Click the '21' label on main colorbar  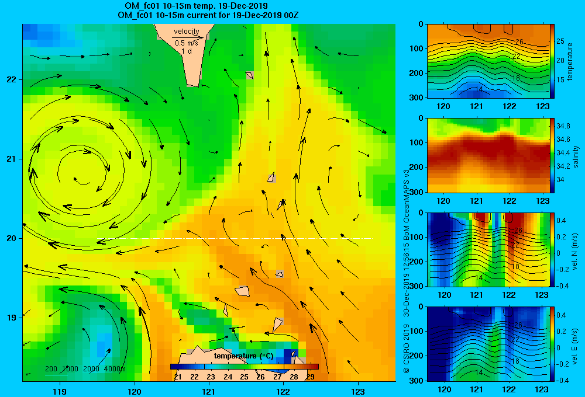(178, 377)
